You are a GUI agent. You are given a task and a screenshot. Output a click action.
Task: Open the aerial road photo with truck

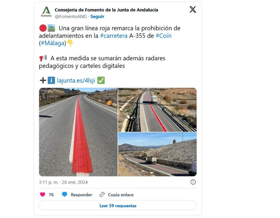click(x=157, y=110)
